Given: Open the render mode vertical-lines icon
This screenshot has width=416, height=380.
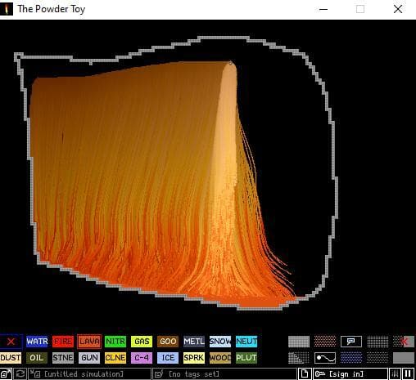Looking at the screenshot, I should (395, 374).
